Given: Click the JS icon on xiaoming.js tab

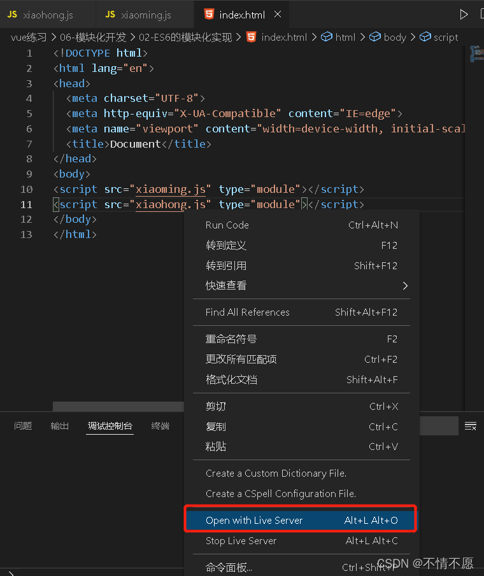Looking at the screenshot, I should click(x=110, y=15).
